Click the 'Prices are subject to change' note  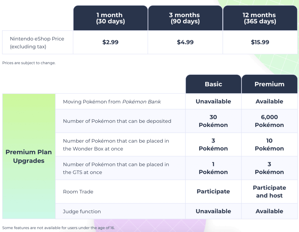point(29,63)
